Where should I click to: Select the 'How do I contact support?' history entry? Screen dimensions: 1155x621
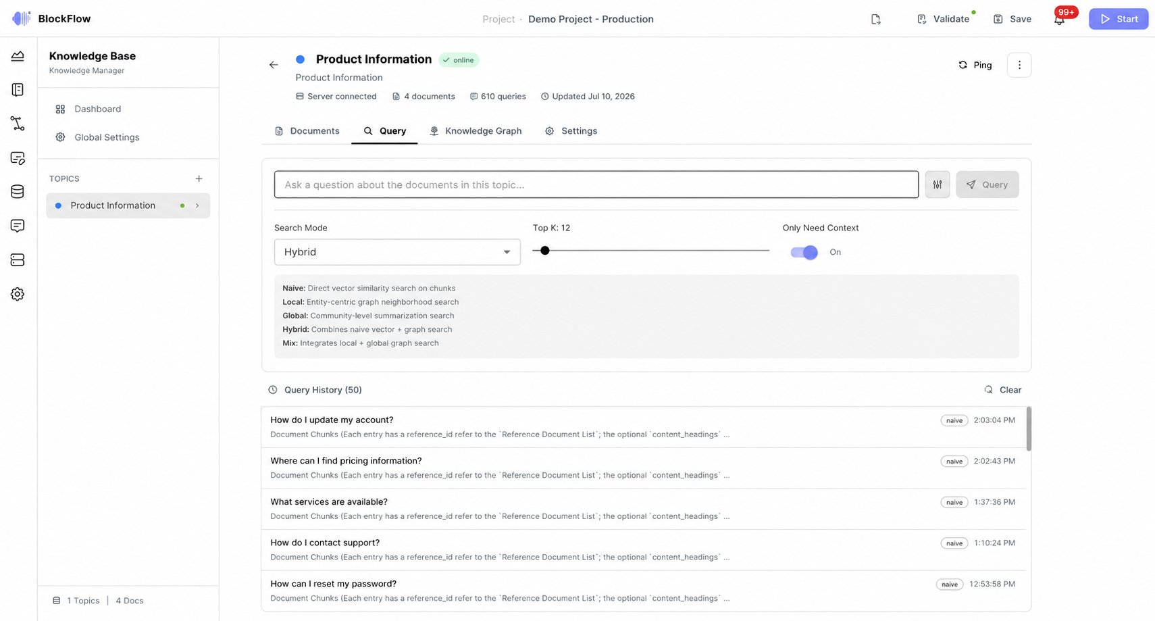[643, 550]
